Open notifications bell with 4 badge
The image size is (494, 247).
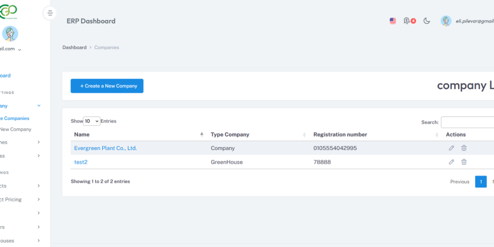click(x=409, y=21)
